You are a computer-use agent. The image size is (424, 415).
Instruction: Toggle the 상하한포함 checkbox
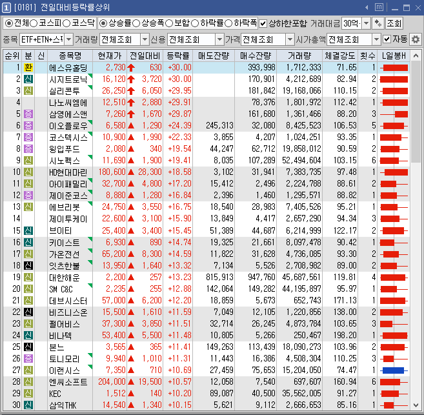click(x=263, y=23)
